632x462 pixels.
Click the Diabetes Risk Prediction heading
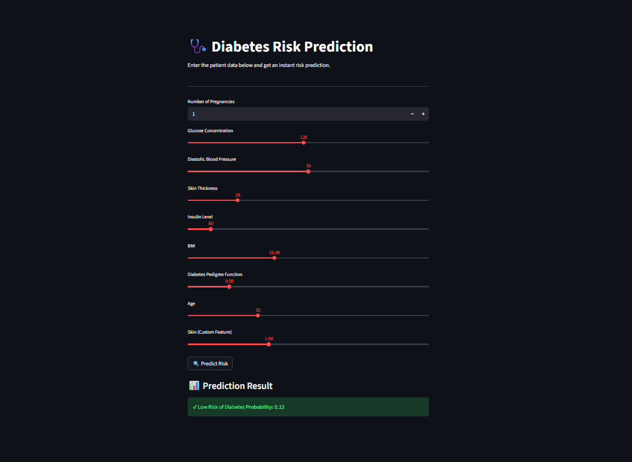tap(292, 47)
